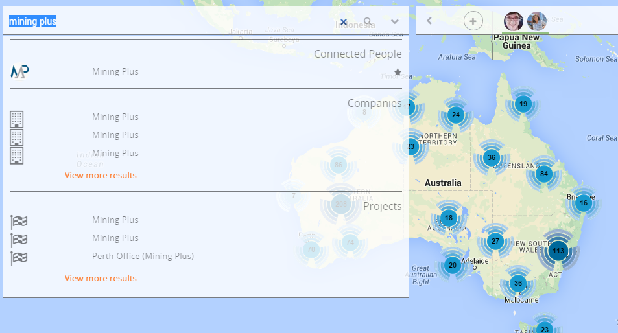The width and height of the screenshot is (618, 333).
Task: Click the flag icon for Perth Office project
Action: click(x=19, y=258)
